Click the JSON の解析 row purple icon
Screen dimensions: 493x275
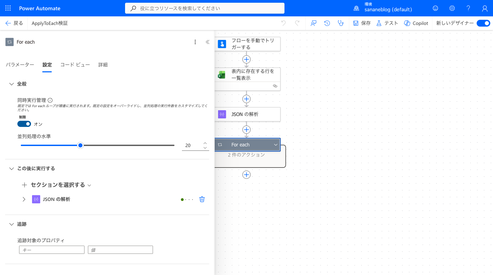click(36, 199)
